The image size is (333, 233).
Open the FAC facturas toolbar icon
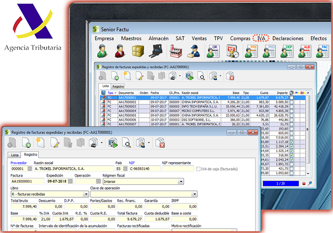322,51
